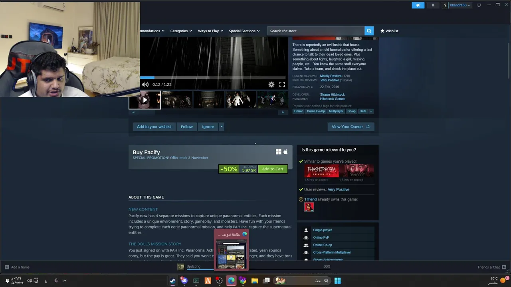Select the Online Co-Op tag
This screenshot has height=287, width=511.
pyautogui.click(x=316, y=111)
